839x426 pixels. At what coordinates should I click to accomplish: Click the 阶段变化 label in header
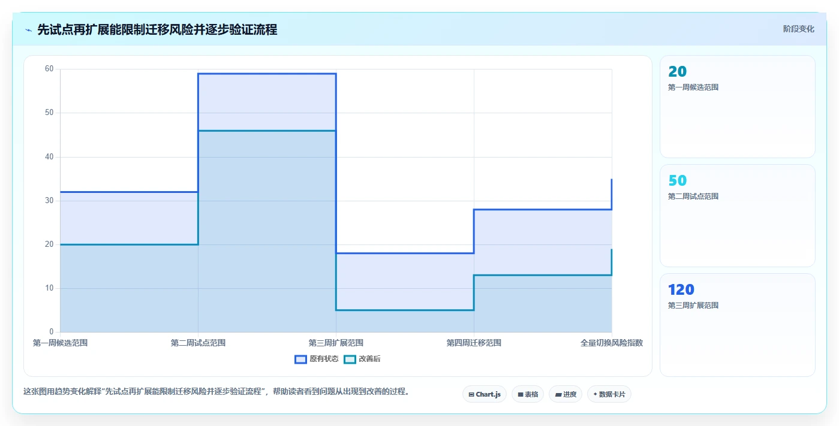[x=799, y=29]
